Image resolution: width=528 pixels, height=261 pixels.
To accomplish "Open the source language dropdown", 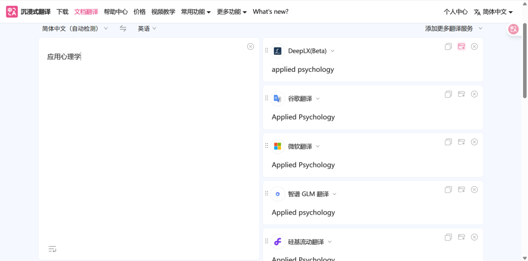I will [x=75, y=29].
